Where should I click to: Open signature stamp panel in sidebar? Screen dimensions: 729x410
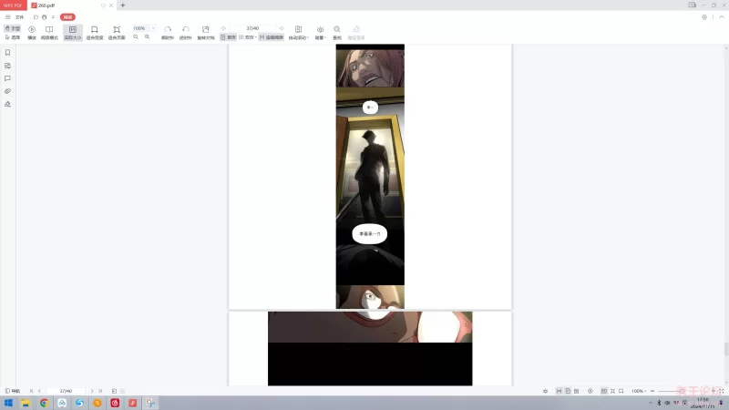pyautogui.click(x=7, y=104)
